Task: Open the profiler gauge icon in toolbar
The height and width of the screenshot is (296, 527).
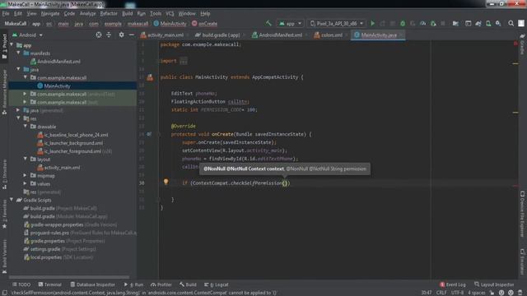Action: point(422,24)
